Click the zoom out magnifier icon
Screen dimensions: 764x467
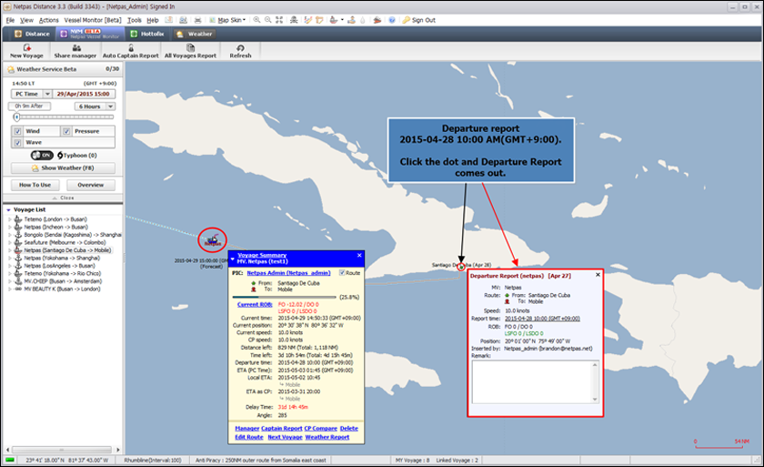pyautogui.click(x=268, y=20)
